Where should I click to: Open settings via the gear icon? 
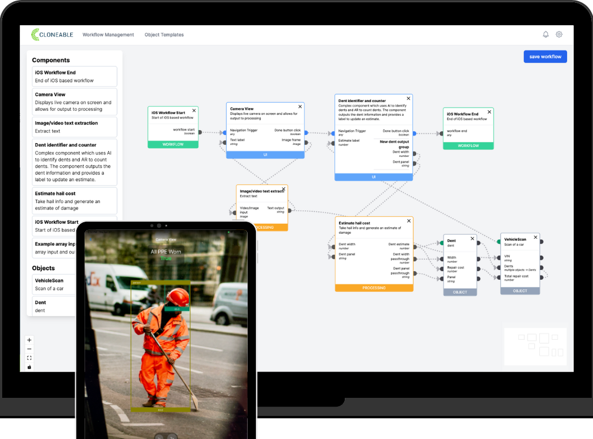point(559,35)
